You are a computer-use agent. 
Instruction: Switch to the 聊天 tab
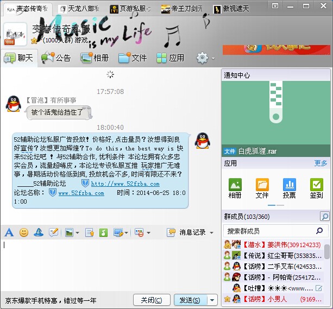coord(19,58)
